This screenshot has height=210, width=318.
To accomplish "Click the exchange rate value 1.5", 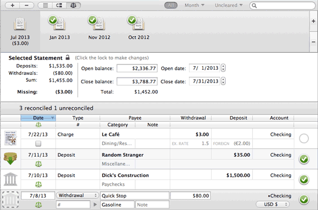I will point(205,143).
